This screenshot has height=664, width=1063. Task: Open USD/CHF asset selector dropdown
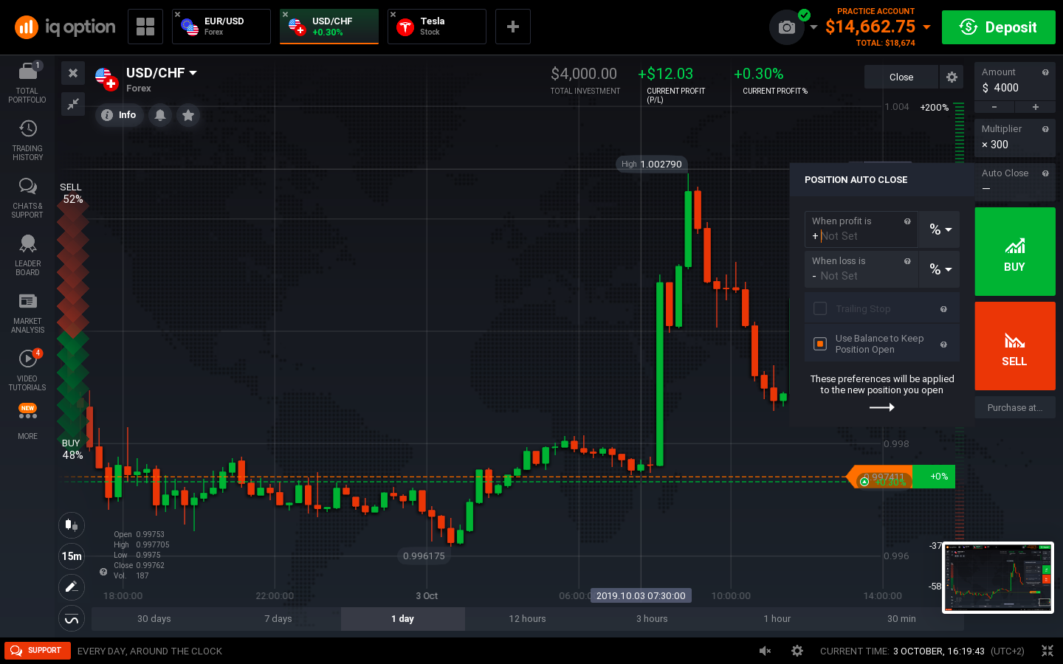coord(162,73)
